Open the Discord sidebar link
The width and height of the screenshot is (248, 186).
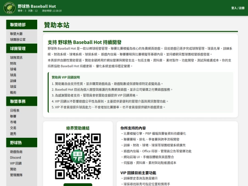[x=16, y=158]
